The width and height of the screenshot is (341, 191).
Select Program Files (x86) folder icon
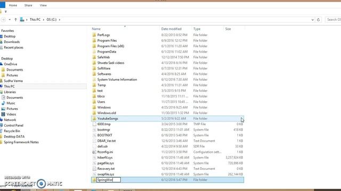(94, 46)
